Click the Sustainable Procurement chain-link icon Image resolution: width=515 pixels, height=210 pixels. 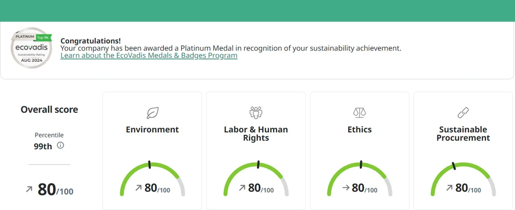click(463, 113)
